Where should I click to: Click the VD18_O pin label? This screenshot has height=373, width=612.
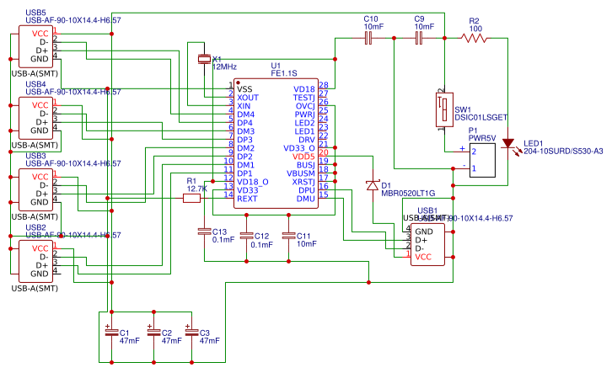pos(253,182)
